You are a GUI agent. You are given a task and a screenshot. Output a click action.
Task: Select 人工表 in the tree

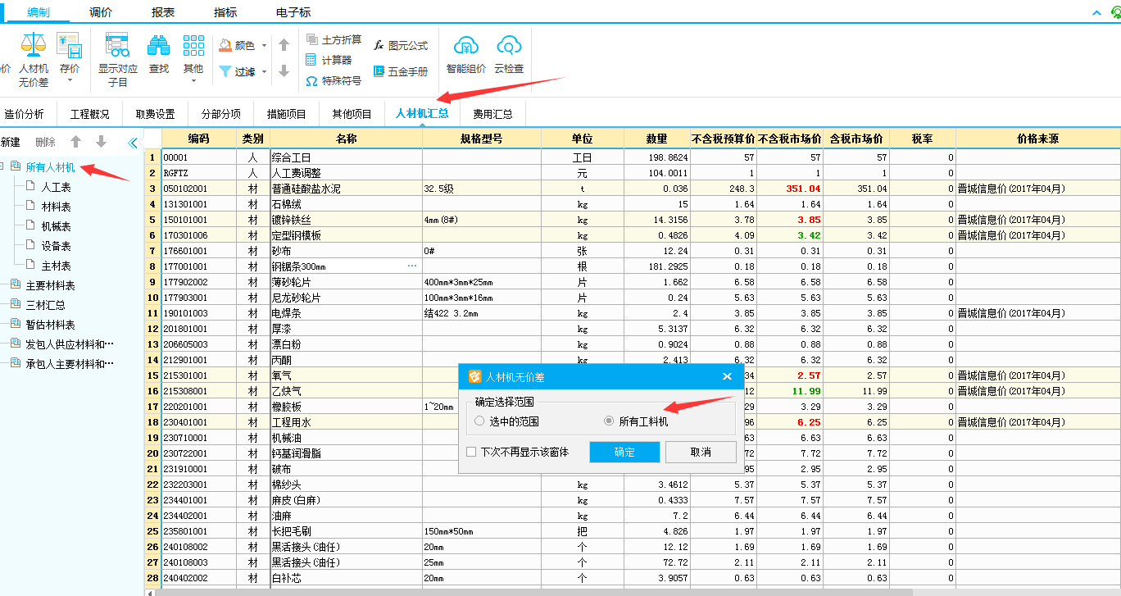pos(56,187)
